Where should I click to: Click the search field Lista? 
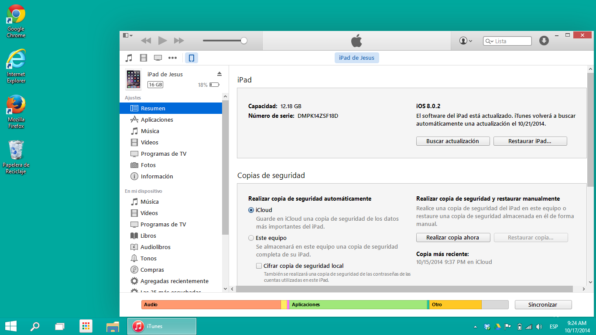[x=507, y=41]
